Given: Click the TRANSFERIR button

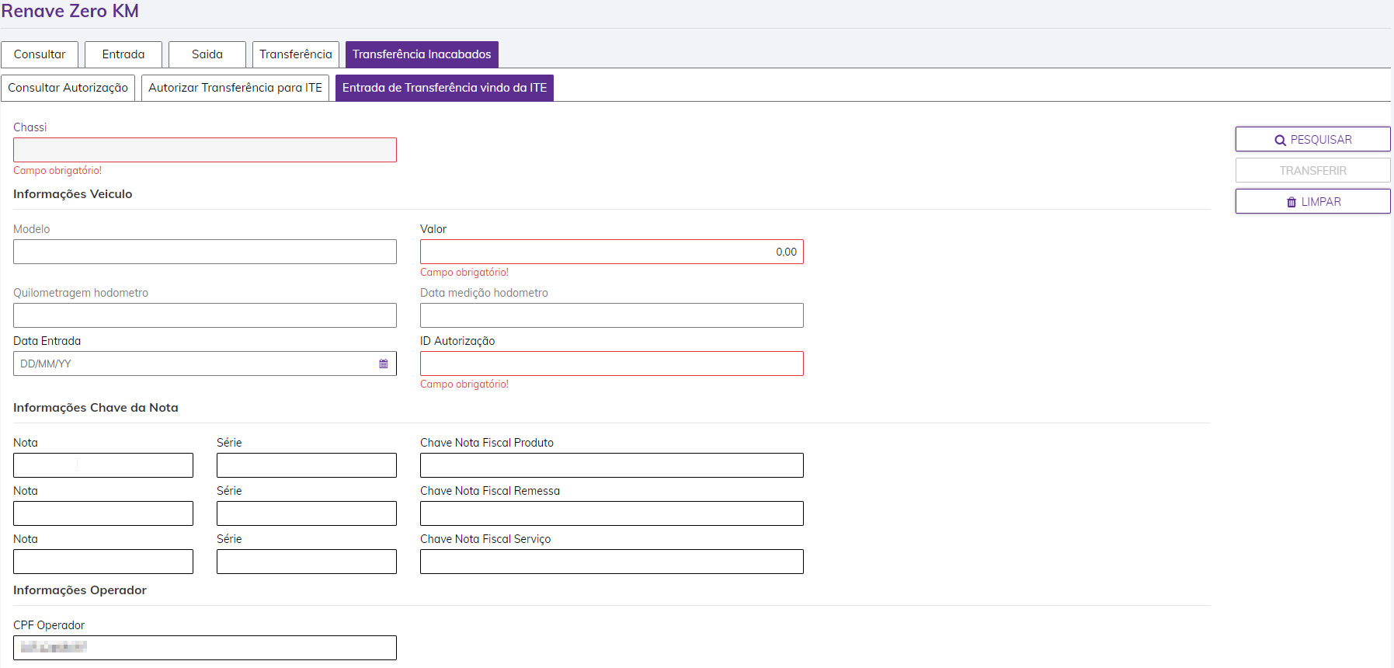Looking at the screenshot, I should [1312, 171].
